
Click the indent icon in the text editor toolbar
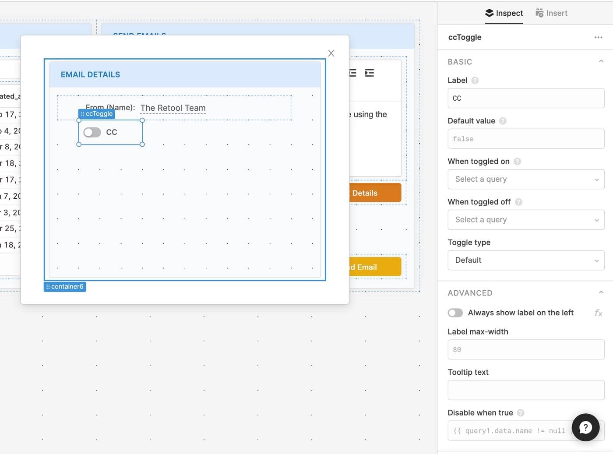[x=370, y=73]
